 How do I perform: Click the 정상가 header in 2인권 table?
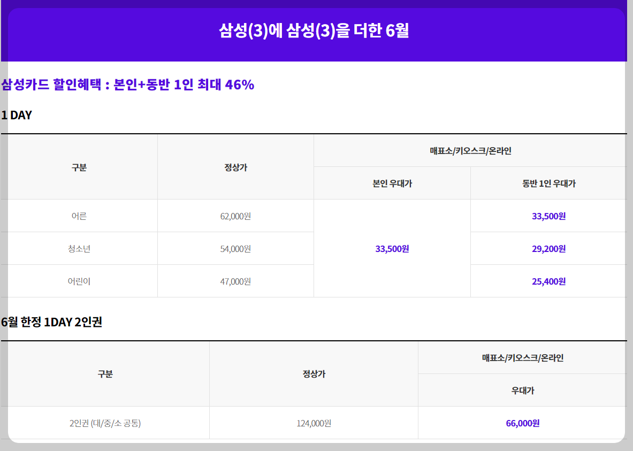(x=314, y=374)
